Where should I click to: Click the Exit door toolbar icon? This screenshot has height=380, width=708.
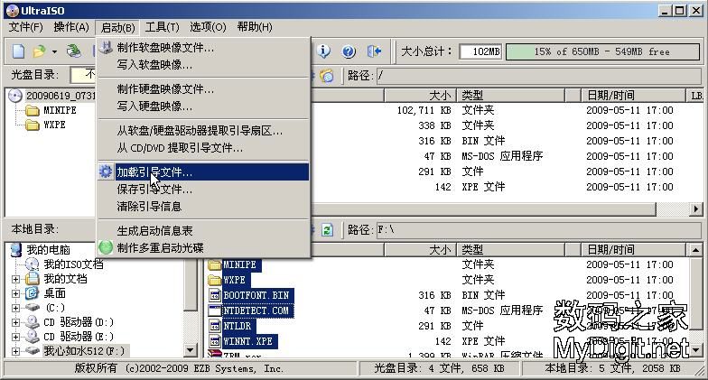(374, 51)
